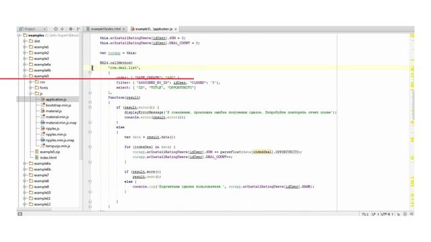Click the highlighted indexDeal variable

(x=262, y=152)
